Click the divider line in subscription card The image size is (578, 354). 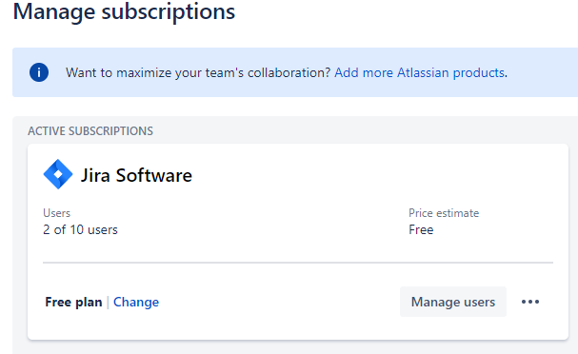(298, 263)
